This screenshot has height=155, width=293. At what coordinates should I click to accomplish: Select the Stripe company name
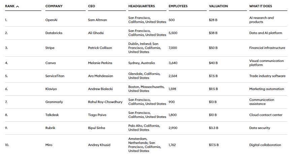tap(50, 48)
